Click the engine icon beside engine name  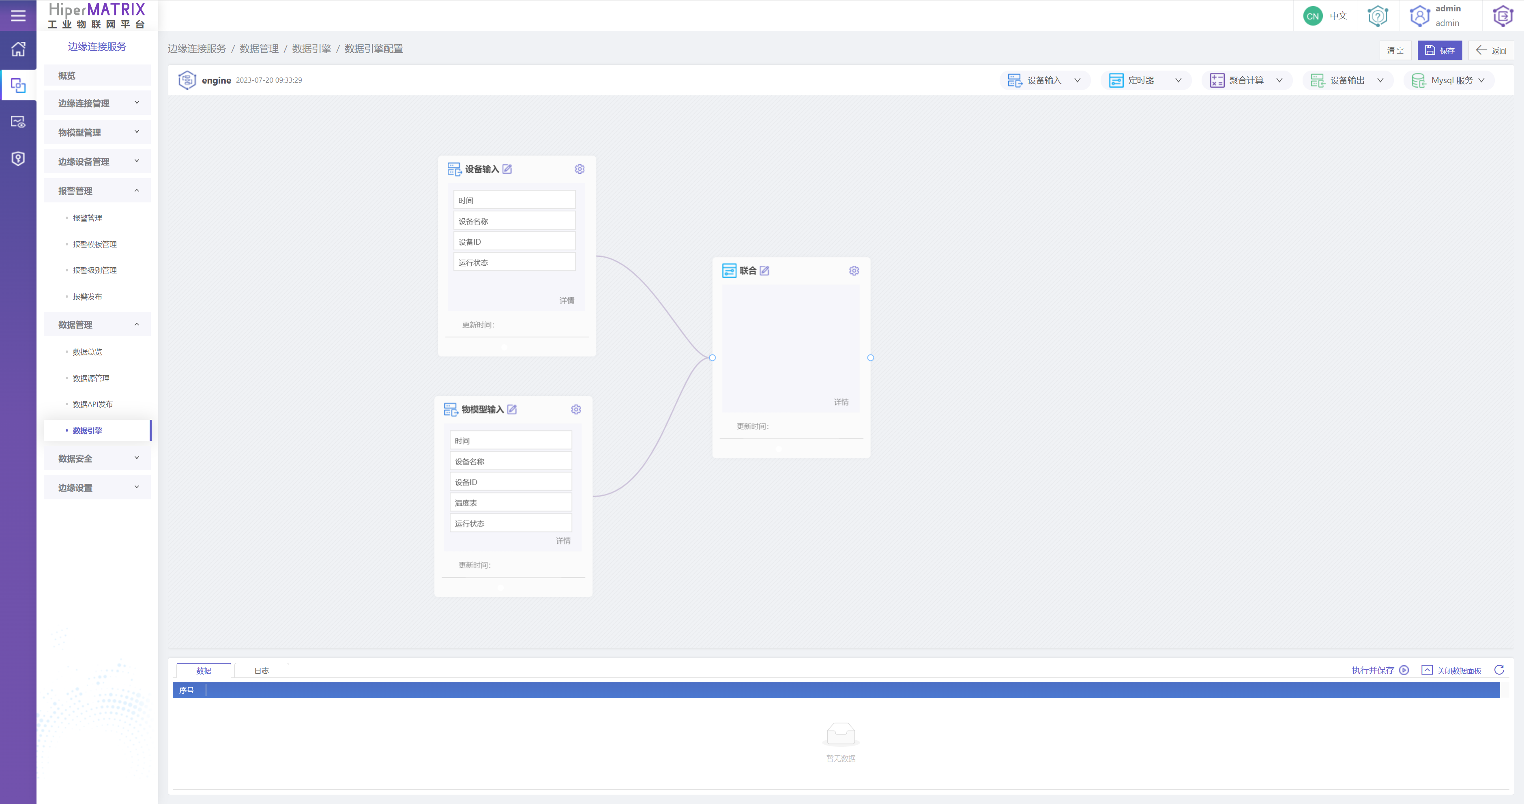click(187, 80)
